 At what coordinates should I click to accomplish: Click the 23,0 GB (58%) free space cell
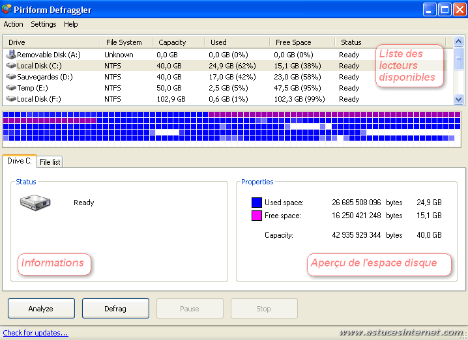(x=298, y=77)
